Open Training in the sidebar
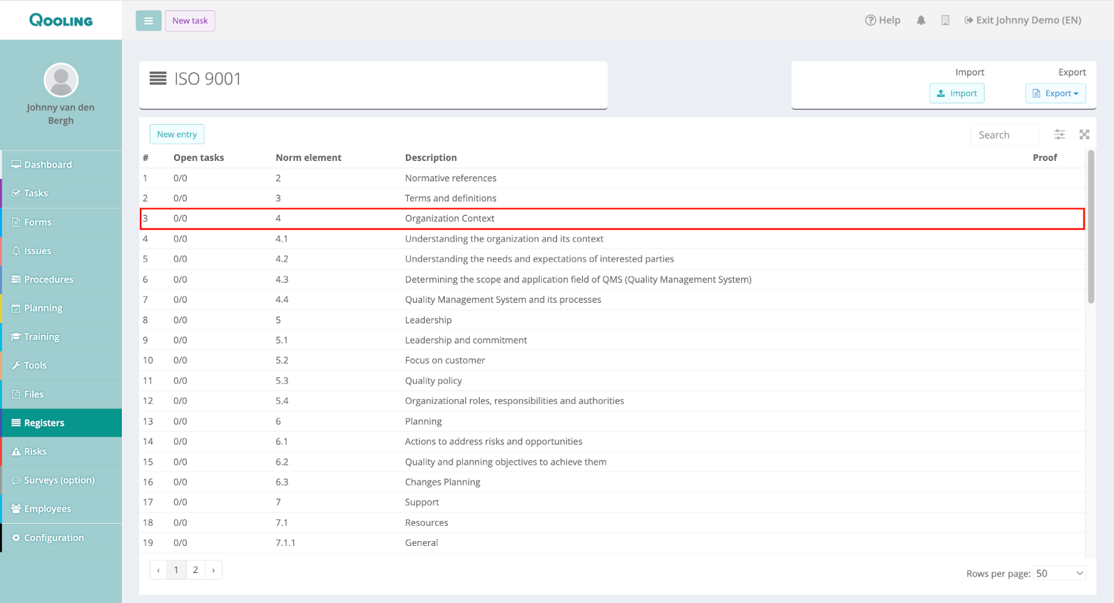 [61, 336]
